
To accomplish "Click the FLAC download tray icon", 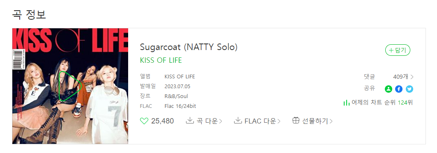I will point(238,121).
